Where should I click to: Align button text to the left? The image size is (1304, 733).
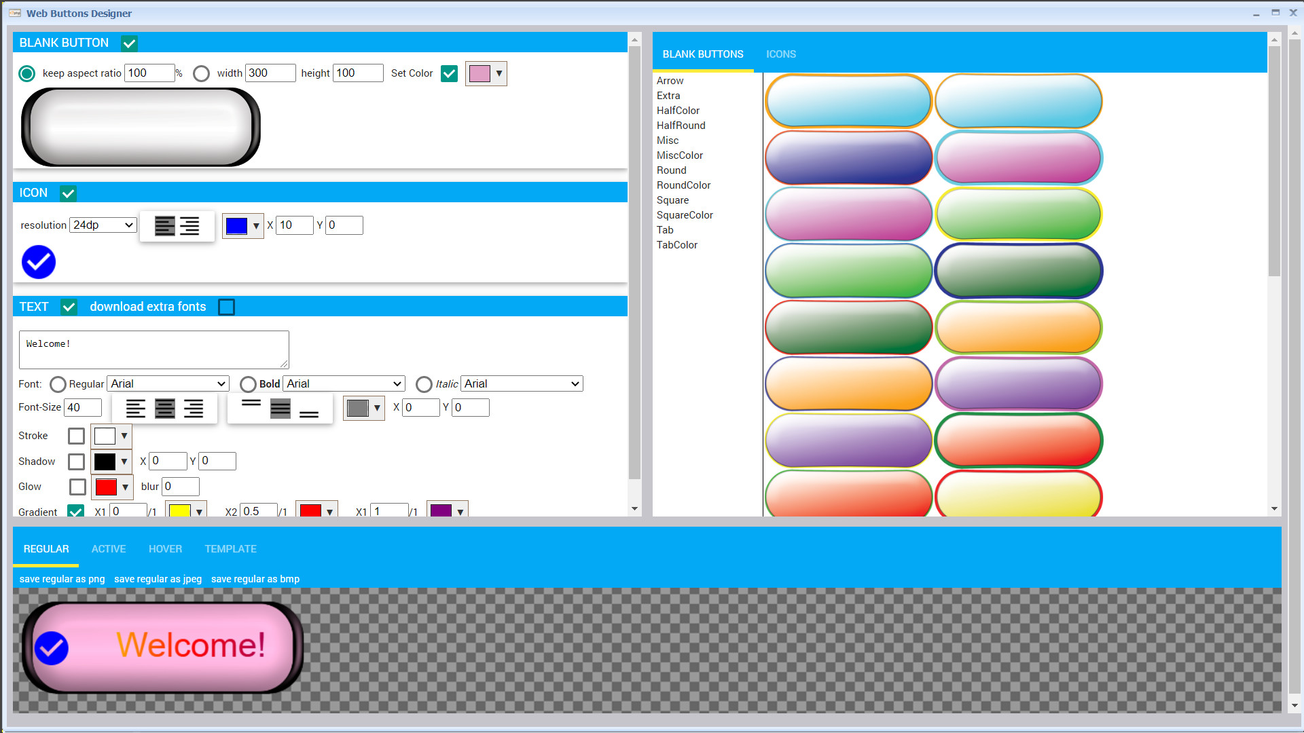[136, 408]
